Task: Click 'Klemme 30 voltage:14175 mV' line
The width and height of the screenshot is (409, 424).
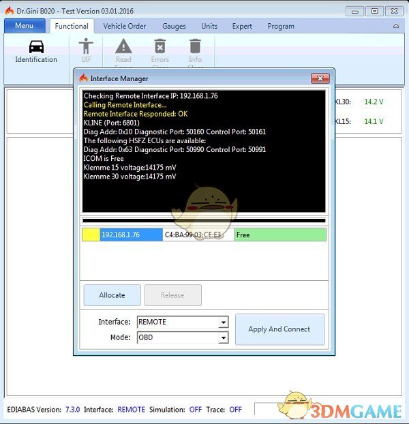Action: (x=130, y=177)
